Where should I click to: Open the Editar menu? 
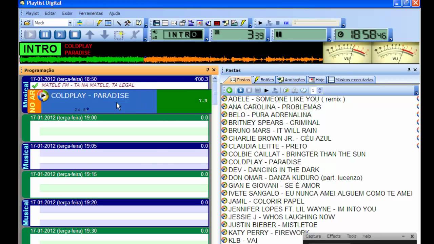click(x=50, y=14)
